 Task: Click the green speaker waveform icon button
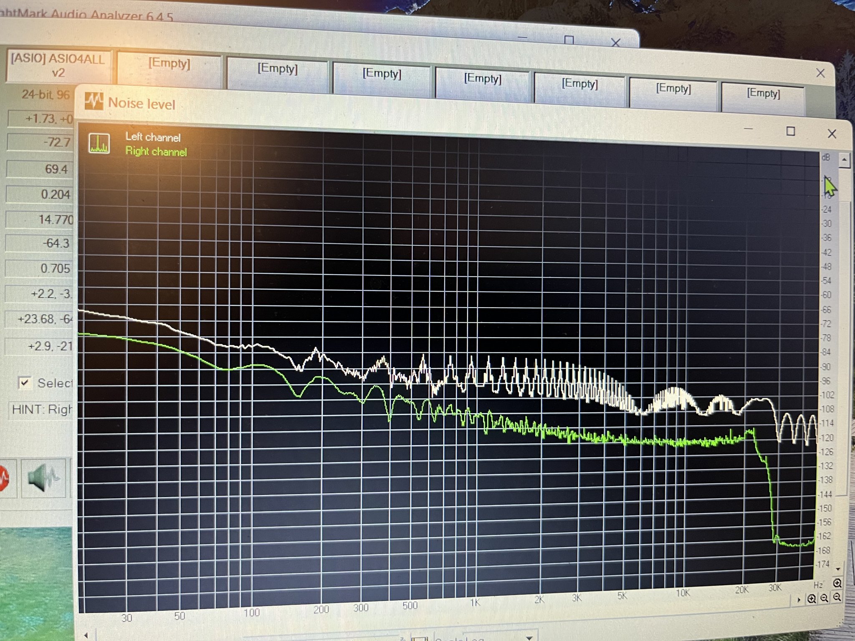(x=43, y=478)
